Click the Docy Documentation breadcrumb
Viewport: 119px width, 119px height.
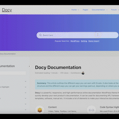8,54
